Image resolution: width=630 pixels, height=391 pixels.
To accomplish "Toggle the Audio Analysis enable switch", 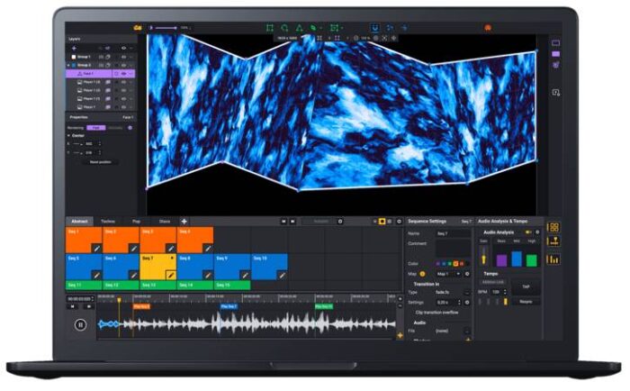I will [528, 232].
